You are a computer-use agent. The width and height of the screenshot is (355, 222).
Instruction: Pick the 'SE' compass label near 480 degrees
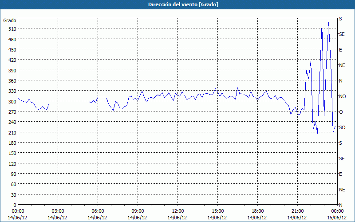point(342,35)
